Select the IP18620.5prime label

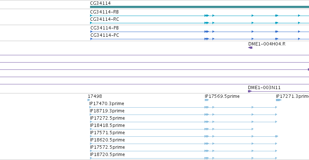(107, 140)
